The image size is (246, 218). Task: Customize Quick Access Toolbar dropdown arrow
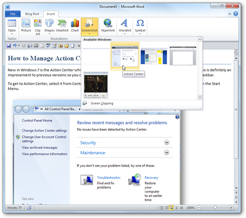point(79,46)
